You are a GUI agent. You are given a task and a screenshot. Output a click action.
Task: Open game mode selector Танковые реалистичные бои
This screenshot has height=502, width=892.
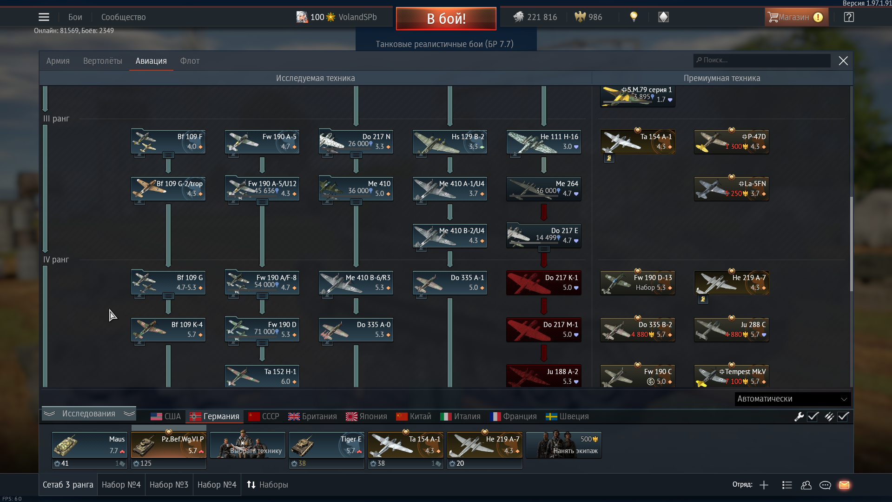(x=445, y=44)
